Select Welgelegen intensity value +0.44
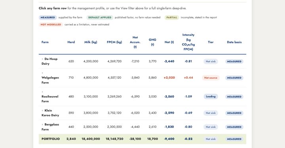The width and height of the screenshot is (285, 148). 188,77
